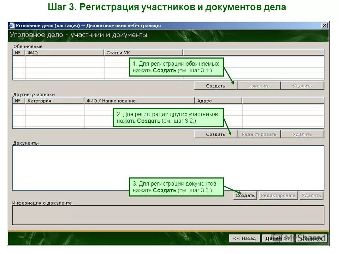Screen dimensions: 339x254
Task: Click Редактировать under Другие участники
Action: [x=259, y=134]
